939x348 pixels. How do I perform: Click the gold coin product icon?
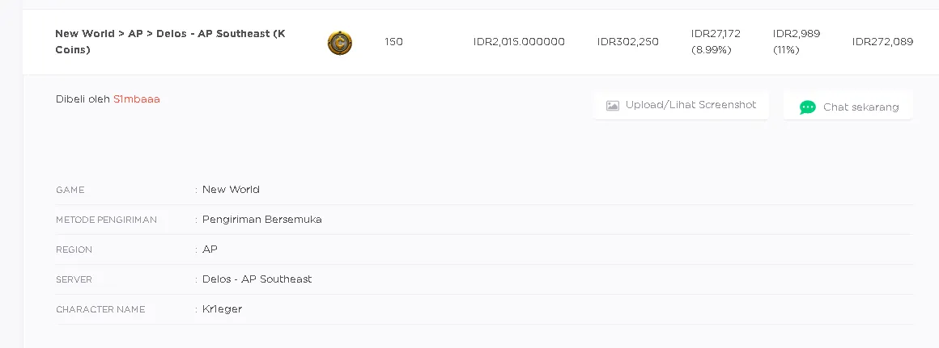pyautogui.click(x=340, y=43)
